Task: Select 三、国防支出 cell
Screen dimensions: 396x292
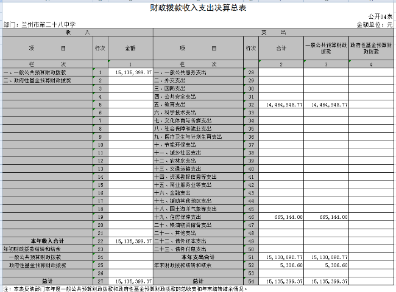Action: [x=198, y=88]
